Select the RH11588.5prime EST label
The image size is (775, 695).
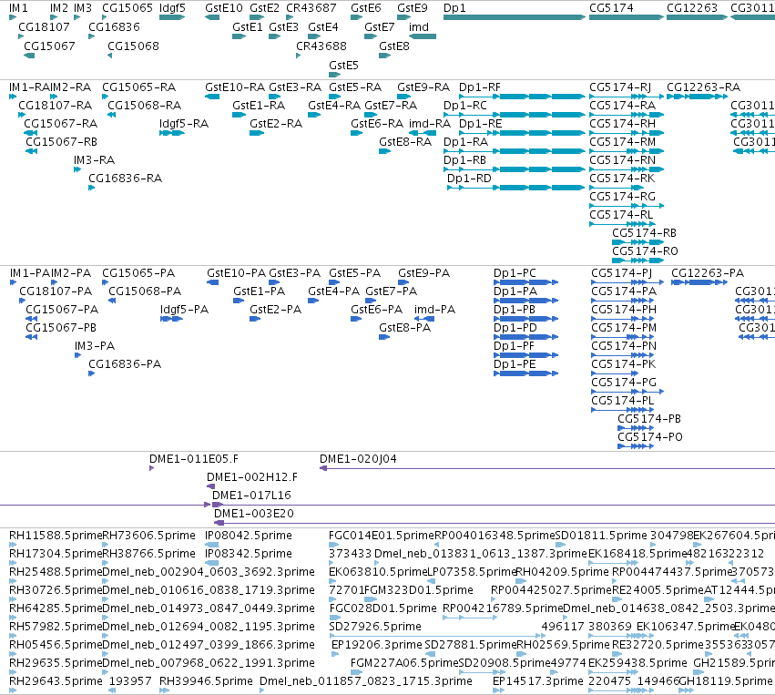[56, 536]
